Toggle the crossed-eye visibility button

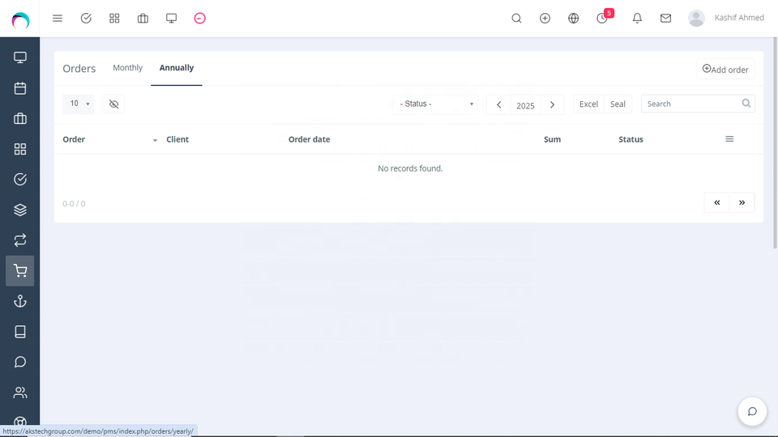113,104
